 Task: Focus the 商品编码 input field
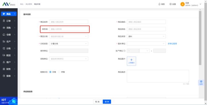[x=146, y=22]
